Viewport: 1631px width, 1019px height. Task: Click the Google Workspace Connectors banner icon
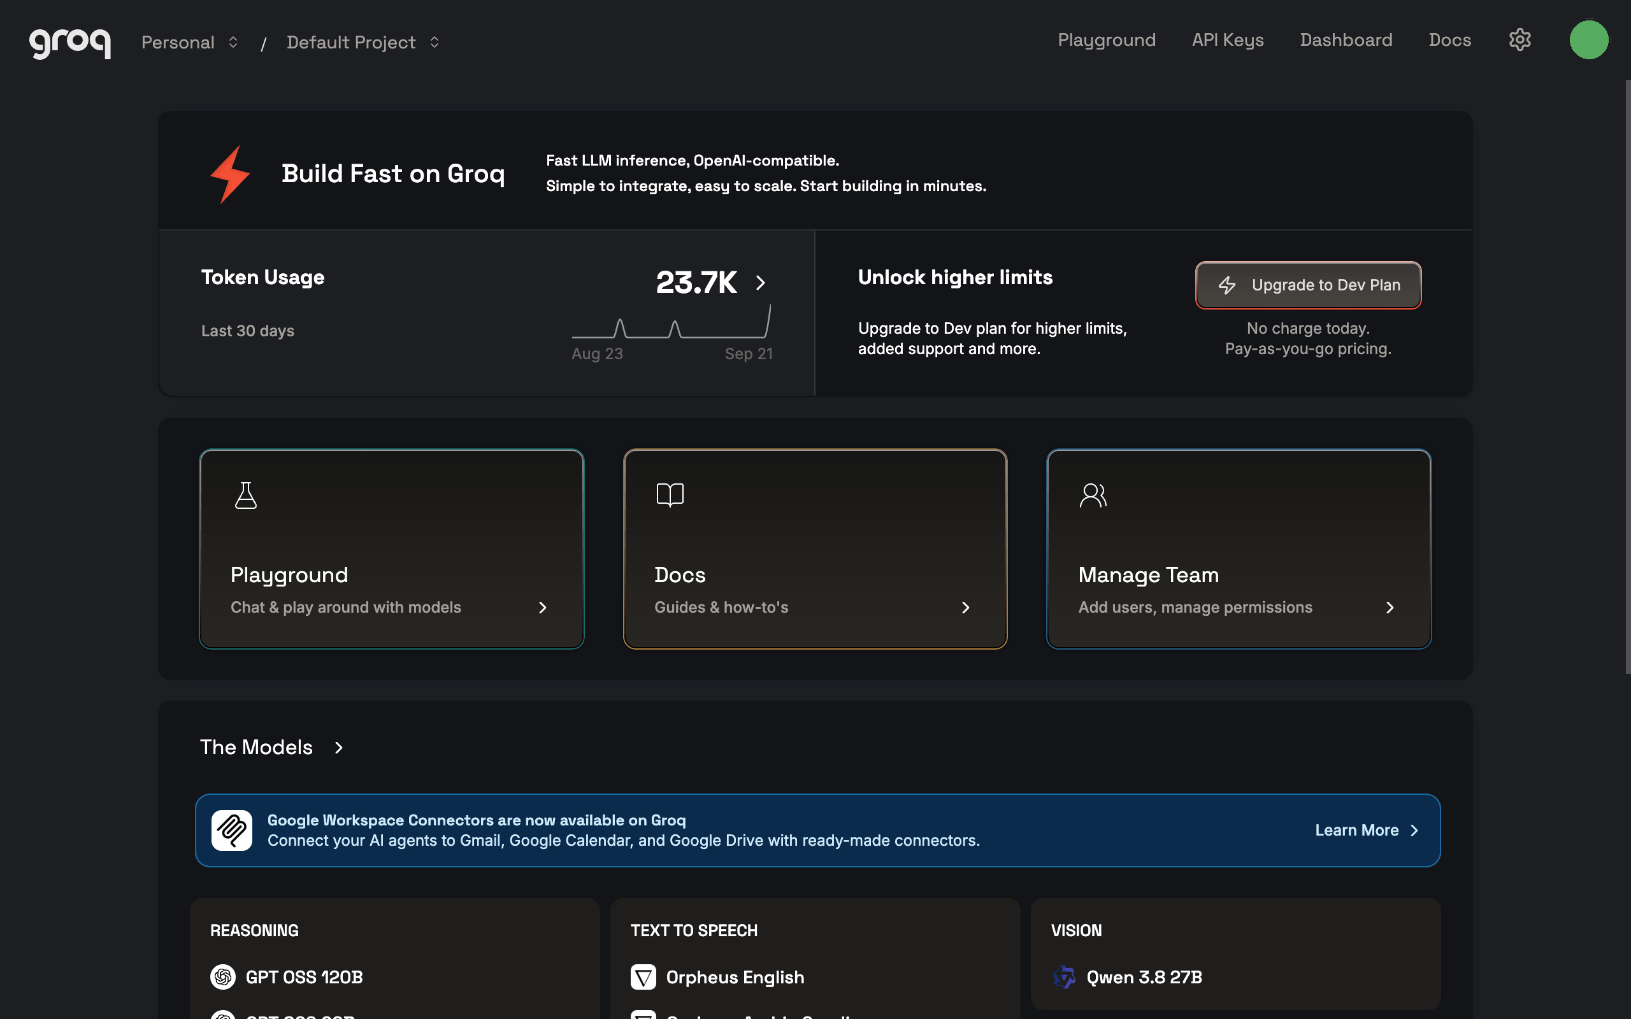click(232, 830)
